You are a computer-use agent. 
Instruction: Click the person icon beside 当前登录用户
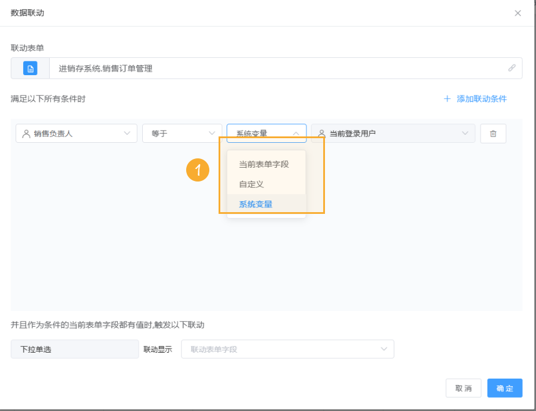pos(322,133)
